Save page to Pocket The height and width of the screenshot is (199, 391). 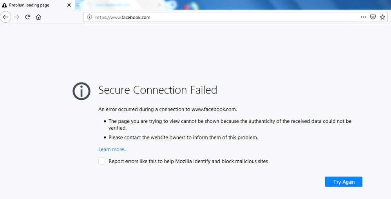[373, 17]
